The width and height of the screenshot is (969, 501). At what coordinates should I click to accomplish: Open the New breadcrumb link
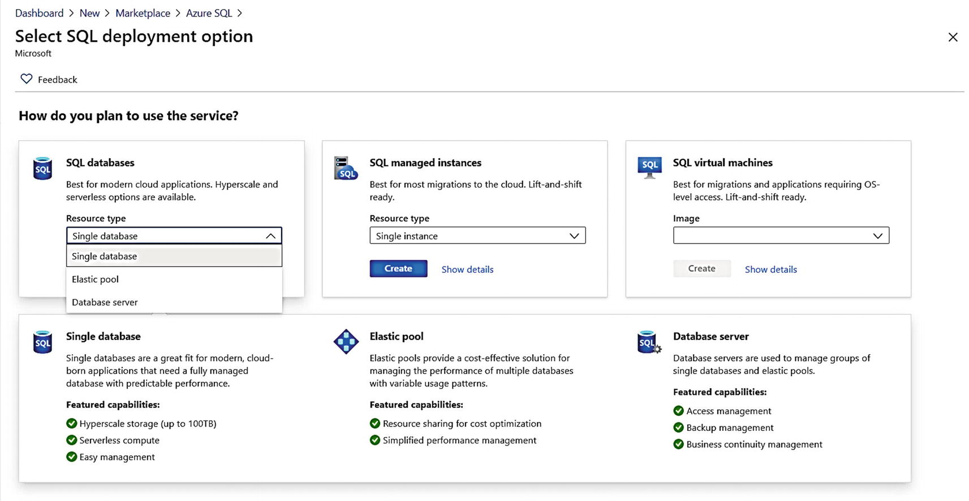coord(89,13)
